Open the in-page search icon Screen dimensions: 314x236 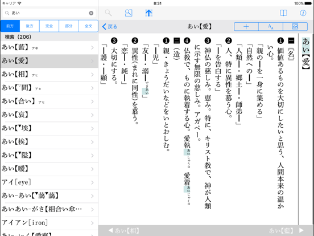pyautogui.click(x=129, y=13)
